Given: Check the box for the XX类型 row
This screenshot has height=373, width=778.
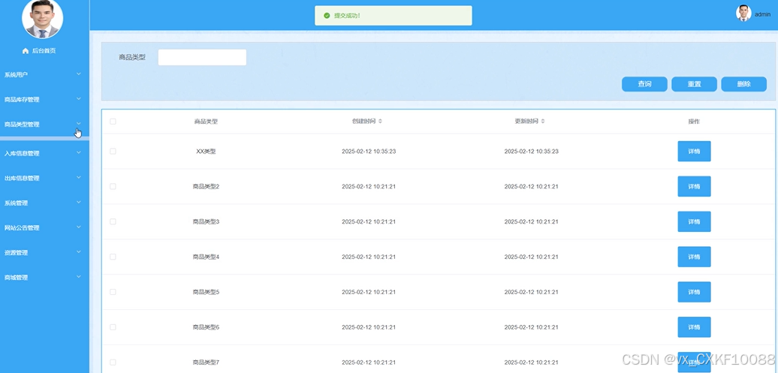Looking at the screenshot, I should tap(113, 152).
